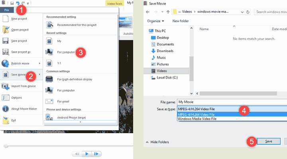Expand save settings list with bottom arrow
The image size is (287, 159).
click(x=80, y=122)
